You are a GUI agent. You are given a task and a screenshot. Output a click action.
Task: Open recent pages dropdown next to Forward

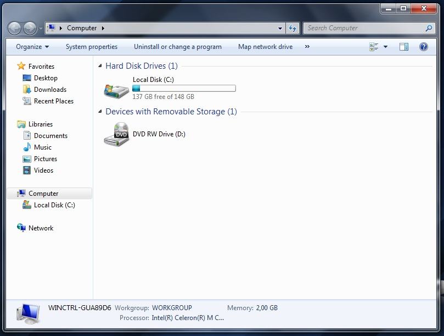pyautogui.click(x=41, y=29)
